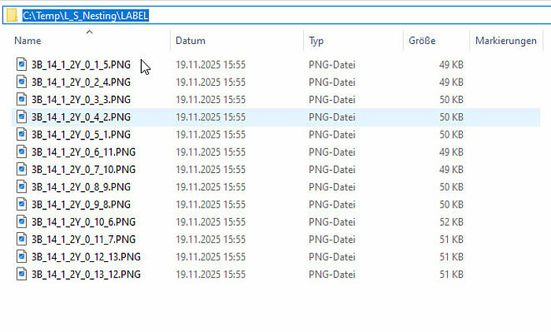Select the file named 3B_14_1_2Y_0_9_8.PNG

80,205
